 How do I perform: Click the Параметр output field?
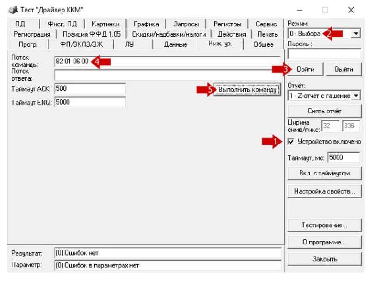pyautogui.click(x=168, y=265)
